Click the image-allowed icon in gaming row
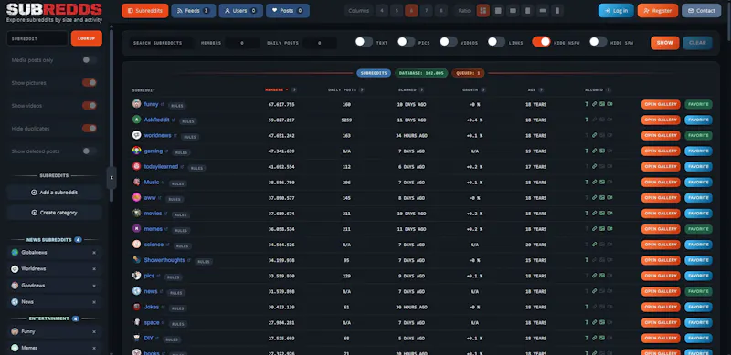 [x=602, y=151]
